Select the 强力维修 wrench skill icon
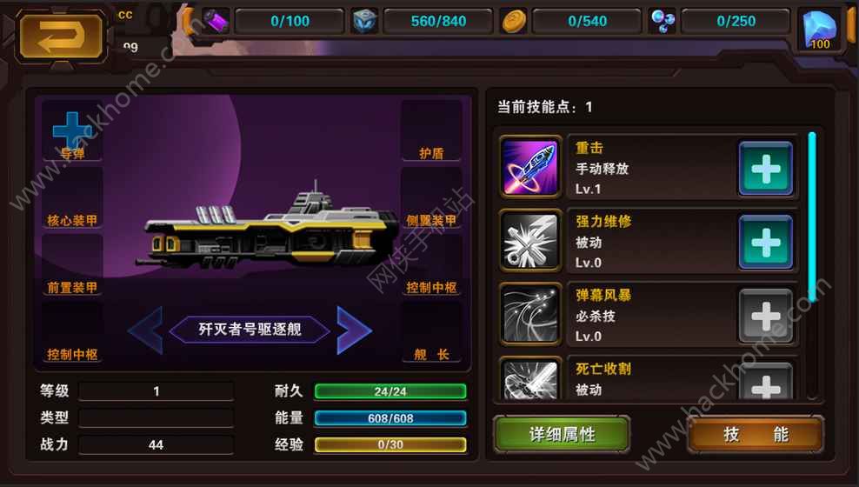 pyautogui.click(x=529, y=241)
